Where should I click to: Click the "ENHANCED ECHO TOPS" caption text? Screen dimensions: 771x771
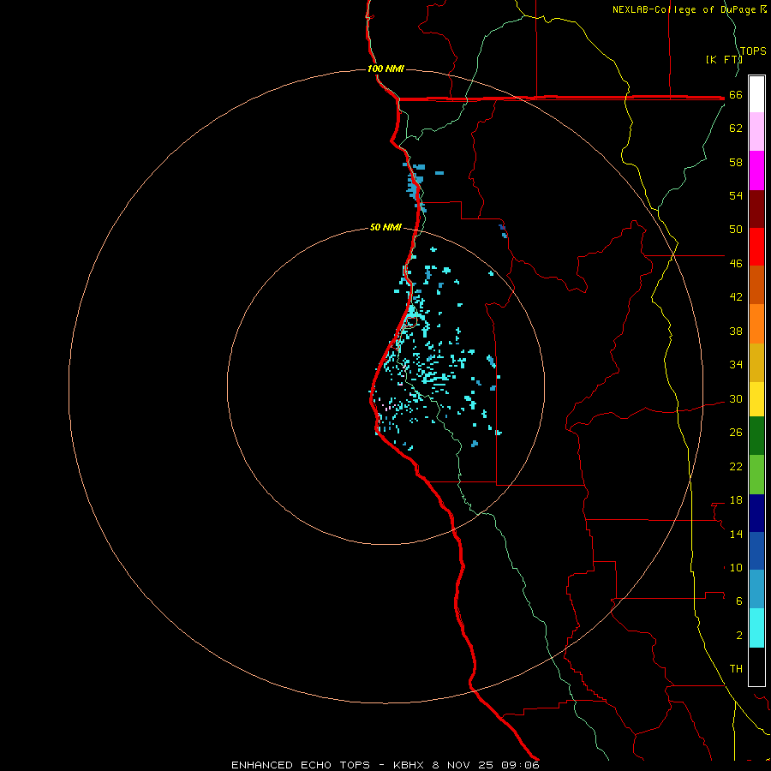coord(301,765)
